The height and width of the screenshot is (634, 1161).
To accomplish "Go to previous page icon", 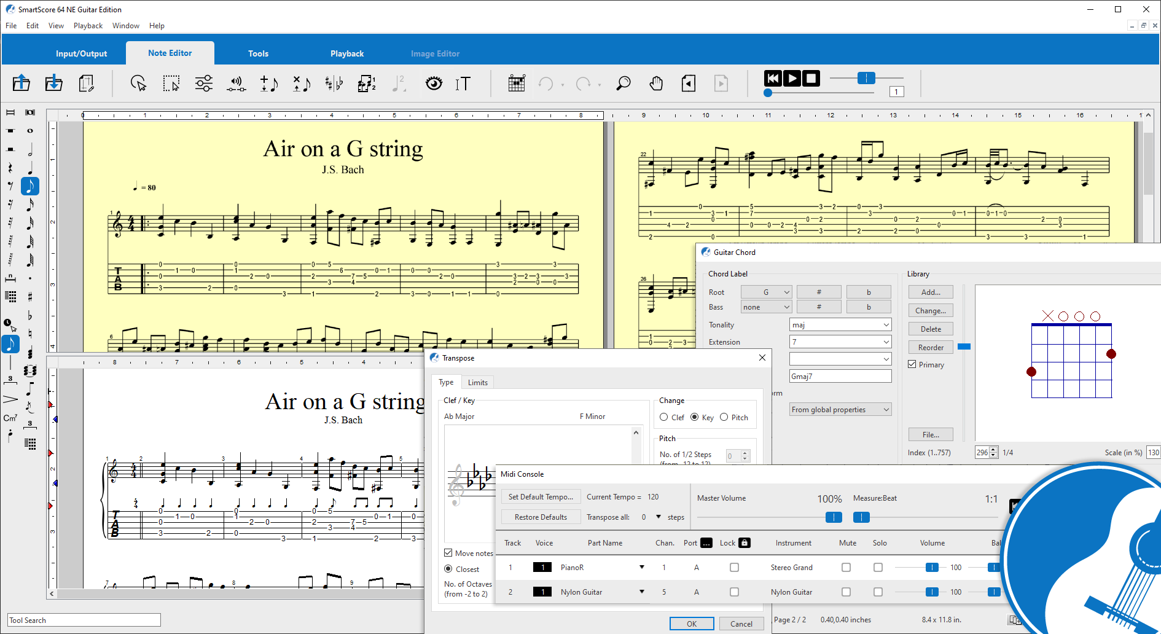I will coord(689,83).
